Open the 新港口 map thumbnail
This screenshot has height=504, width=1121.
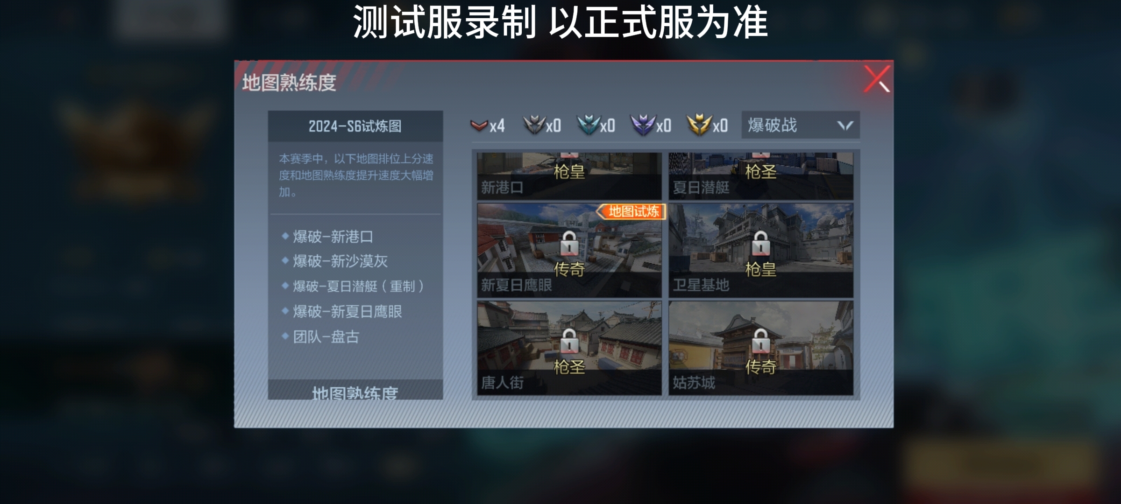[x=569, y=176]
